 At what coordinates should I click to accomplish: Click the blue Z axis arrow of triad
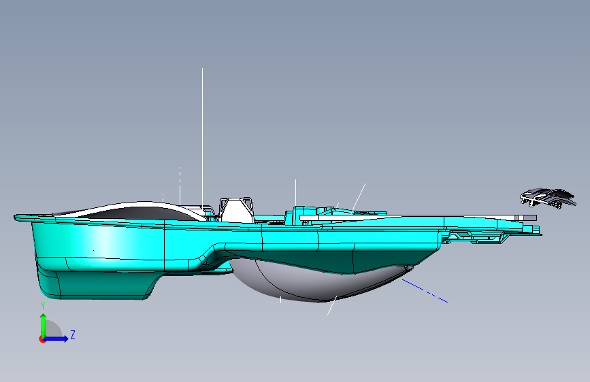(x=56, y=338)
